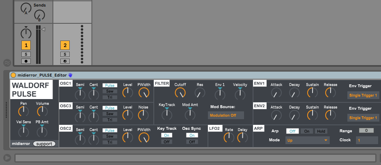Click the wave icon left of mixer
The width and height of the screenshot is (381, 165).
pyautogui.click(x=7, y=63)
